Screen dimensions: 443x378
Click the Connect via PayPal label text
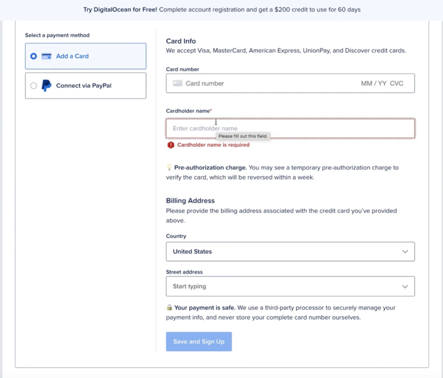(x=83, y=86)
